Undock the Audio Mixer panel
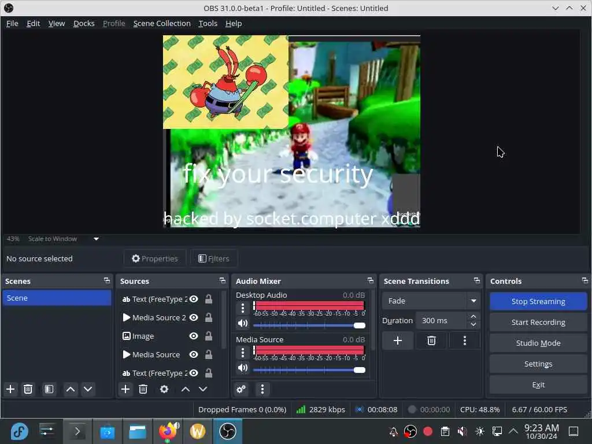The height and width of the screenshot is (444, 592). point(371,280)
